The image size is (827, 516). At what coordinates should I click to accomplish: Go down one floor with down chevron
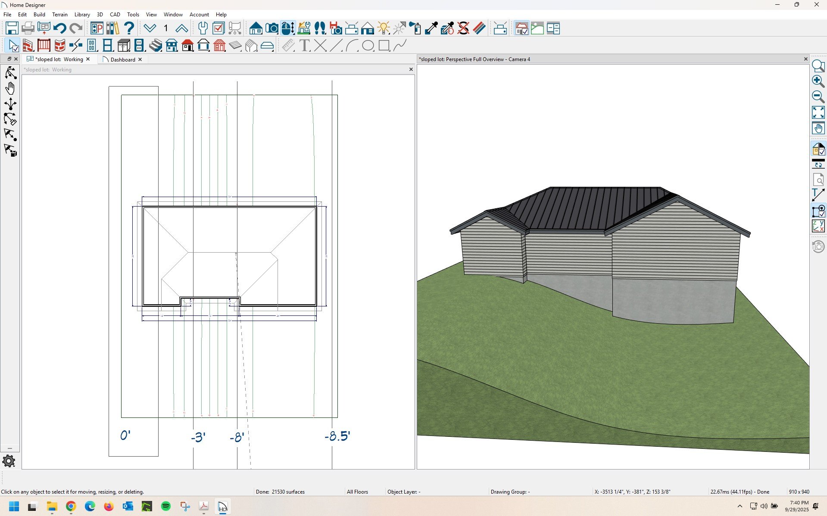(x=150, y=28)
